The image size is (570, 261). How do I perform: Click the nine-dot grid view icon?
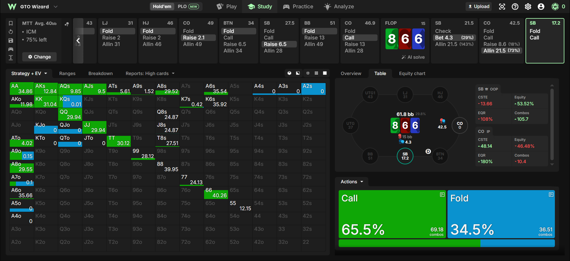(x=316, y=73)
